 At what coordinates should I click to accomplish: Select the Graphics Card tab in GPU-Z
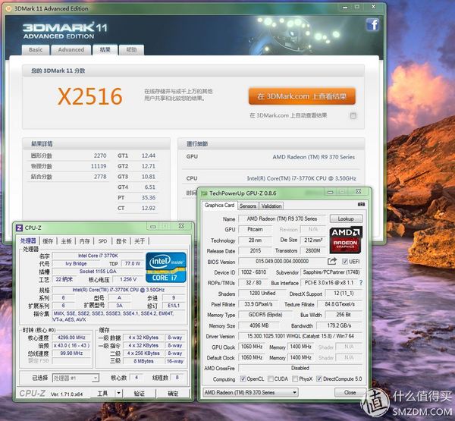click(x=219, y=206)
